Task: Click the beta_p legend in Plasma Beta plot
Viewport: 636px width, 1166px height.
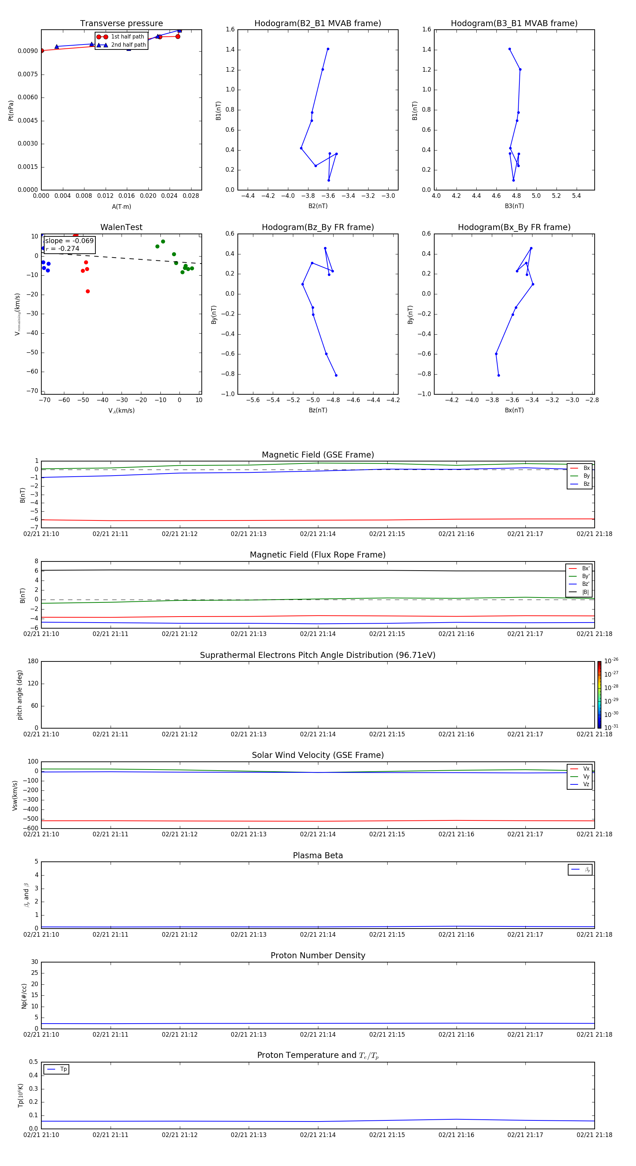Action: [x=580, y=870]
